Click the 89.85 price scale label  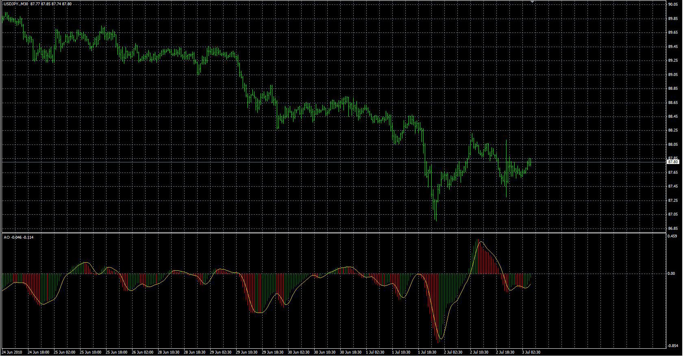[x=673, y=18]
